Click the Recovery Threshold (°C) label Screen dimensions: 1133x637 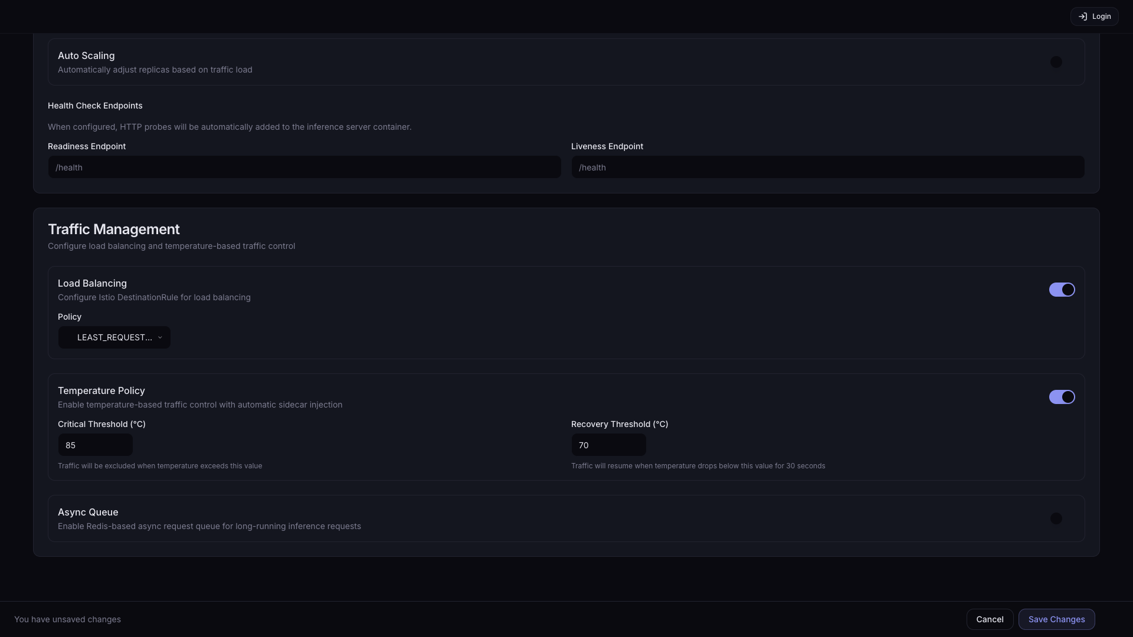[620, 424]
